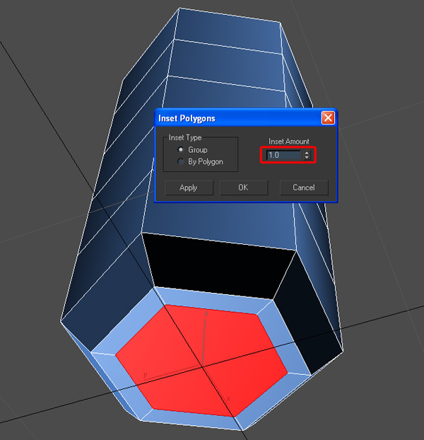Image resolution: width=424 pixels, height=440 pixels.
Task: Select the Group inset type radio button
Action: point(181,149)
